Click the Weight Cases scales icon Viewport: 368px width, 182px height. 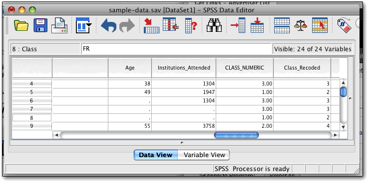point(301,25)
